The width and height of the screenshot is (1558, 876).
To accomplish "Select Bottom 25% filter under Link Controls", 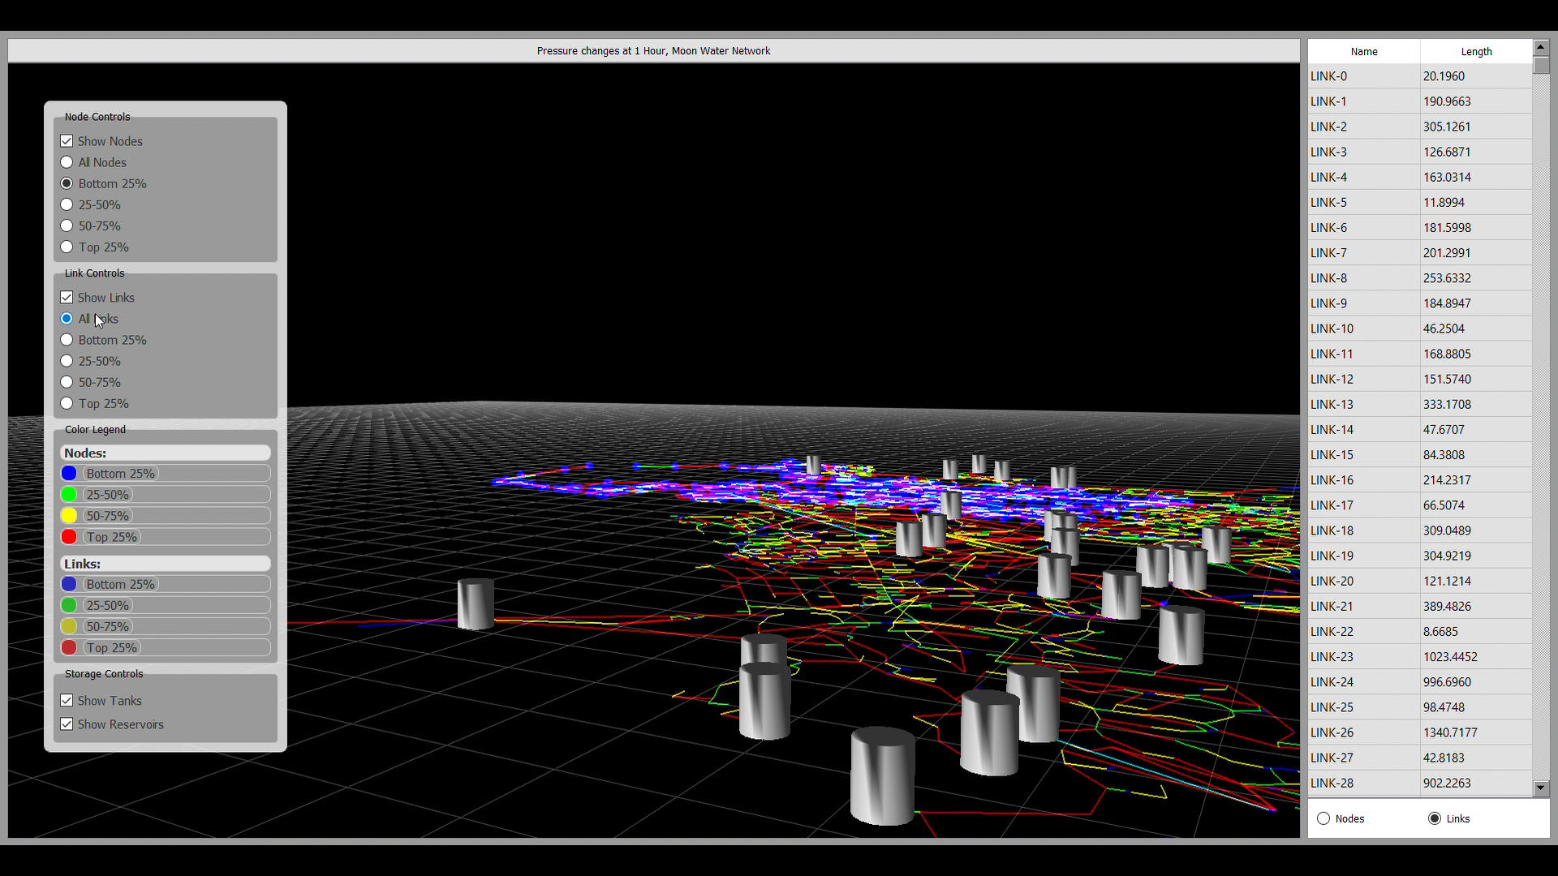I will click(67, 339).
